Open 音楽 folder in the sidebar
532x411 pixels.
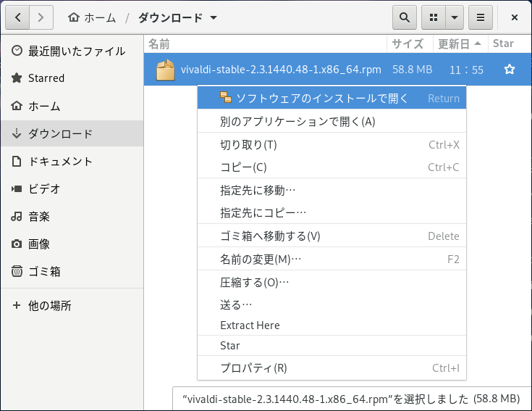pos(72,216)
